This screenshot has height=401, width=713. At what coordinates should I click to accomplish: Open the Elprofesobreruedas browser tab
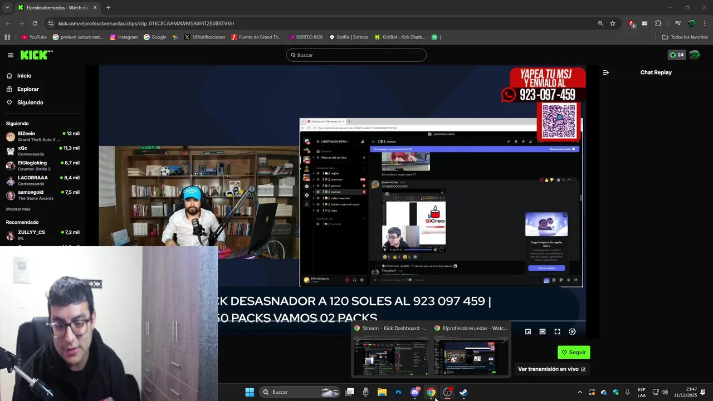57,8
